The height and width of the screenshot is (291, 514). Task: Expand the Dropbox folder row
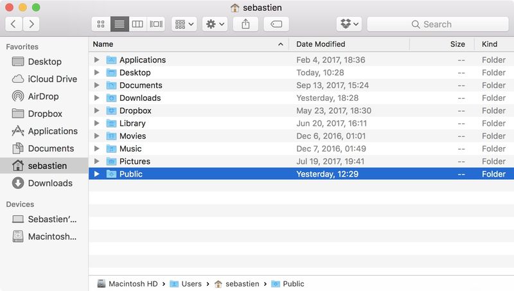[x=97, y=110]
